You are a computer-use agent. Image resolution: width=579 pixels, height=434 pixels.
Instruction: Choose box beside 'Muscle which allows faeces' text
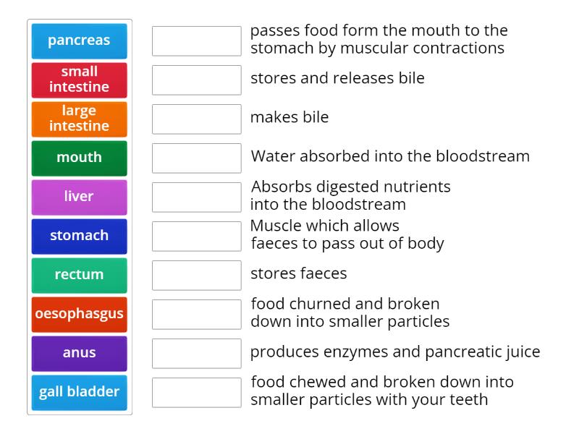click(196, 236)
